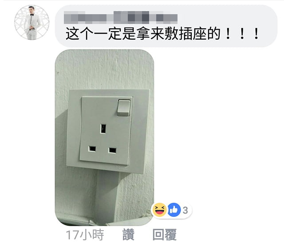
Task: View reactions via the count 3
Action: pyautogui.click(x=185, y=210)
